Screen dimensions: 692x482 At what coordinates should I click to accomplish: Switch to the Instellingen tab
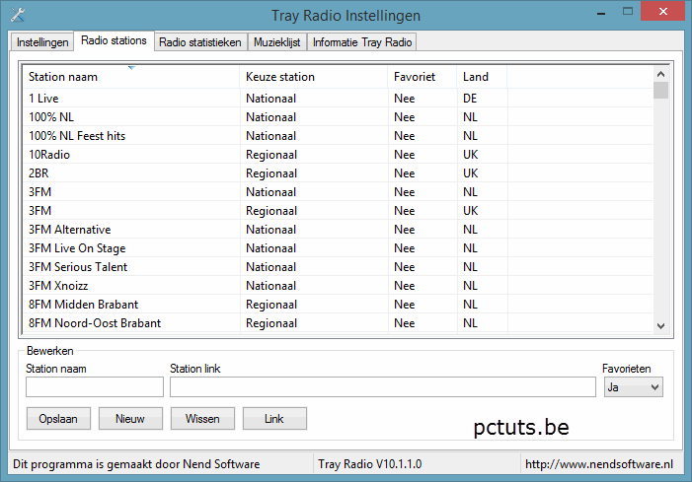click(x=42, y=42)
